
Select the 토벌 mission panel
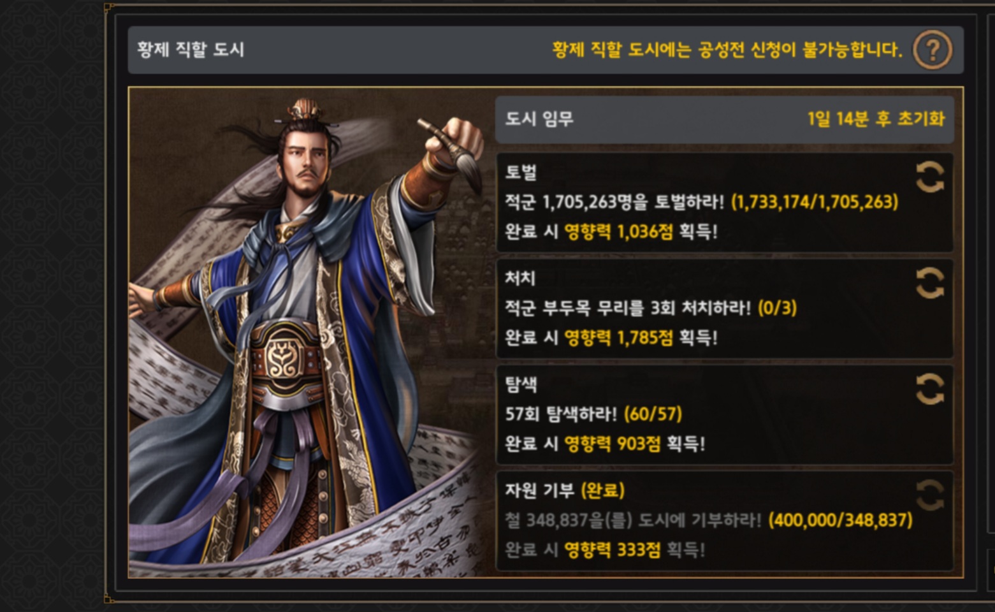[x=725, y=202]
